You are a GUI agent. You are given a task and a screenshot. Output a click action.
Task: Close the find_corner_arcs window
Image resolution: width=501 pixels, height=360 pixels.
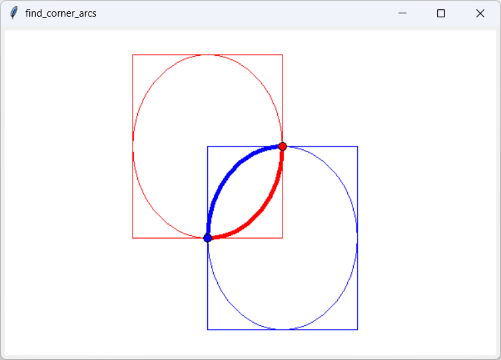pos(480,13)
